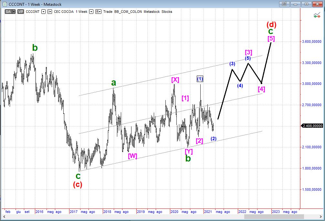Screen dimensions: 325x221
Task: Open the SA dropdown button
Action: [10, 12]
